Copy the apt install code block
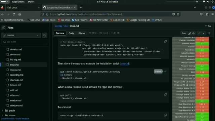Viewport: 215px width, 121px height. pyautogui.click(x=165, y=42)
